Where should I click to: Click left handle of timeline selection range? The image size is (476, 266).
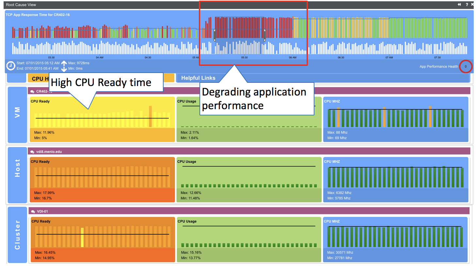[x=214, y=35]
